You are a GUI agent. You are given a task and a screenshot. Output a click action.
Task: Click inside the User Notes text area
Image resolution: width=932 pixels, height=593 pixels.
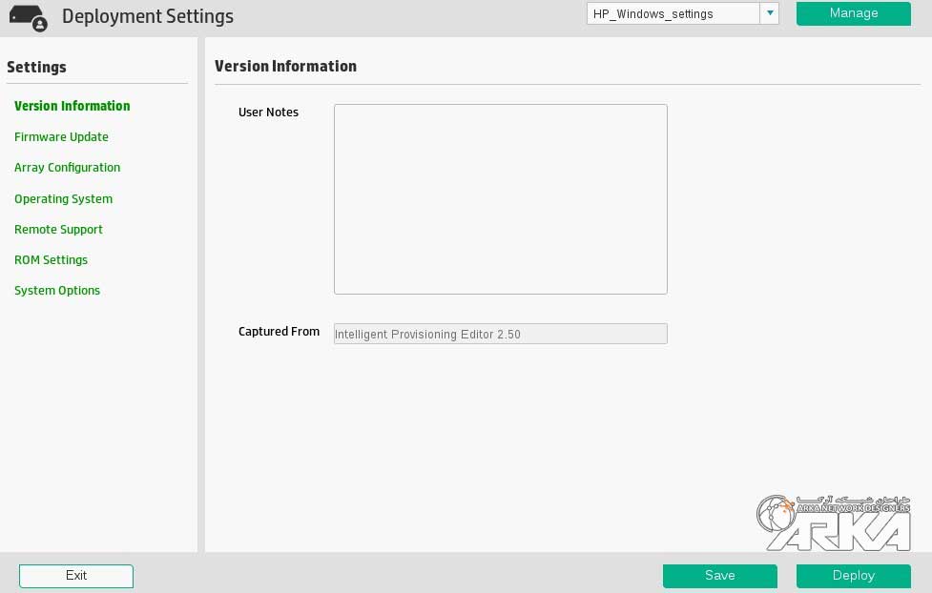[500, 198]
